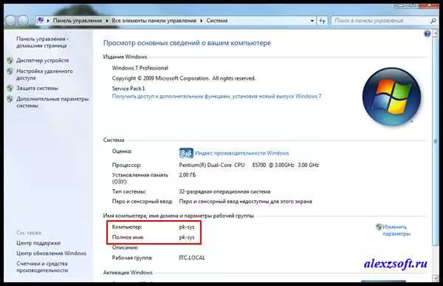Image resolution: width=443 pixels, height=286 pixels.
Task: Click the Forward navigation arrow button
Action: click(x=23, y=21)
